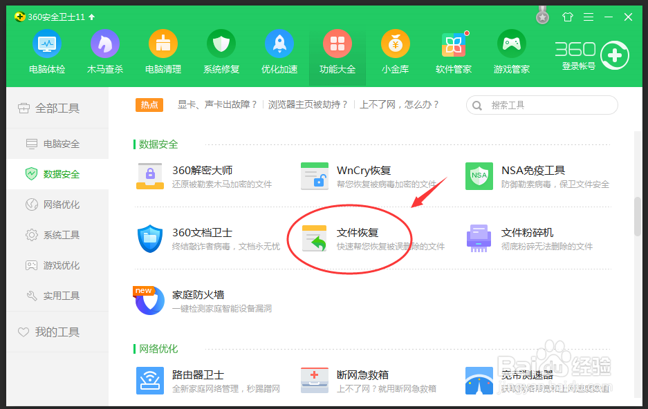
Task: Launch the 家庭防火墙 new firewall icon
Action: (149, 301)
